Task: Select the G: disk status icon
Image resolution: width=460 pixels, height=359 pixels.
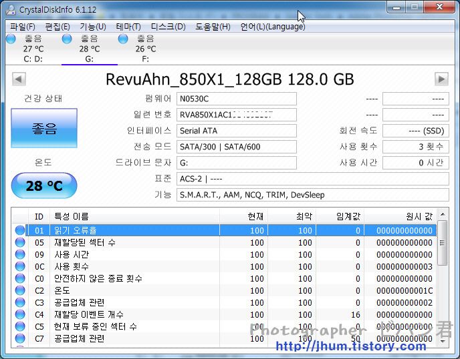Action: click(67, 39)
